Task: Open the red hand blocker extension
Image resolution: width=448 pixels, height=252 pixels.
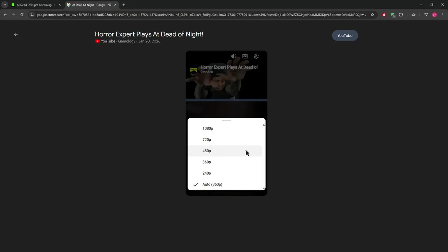Action: coord(384,15)
